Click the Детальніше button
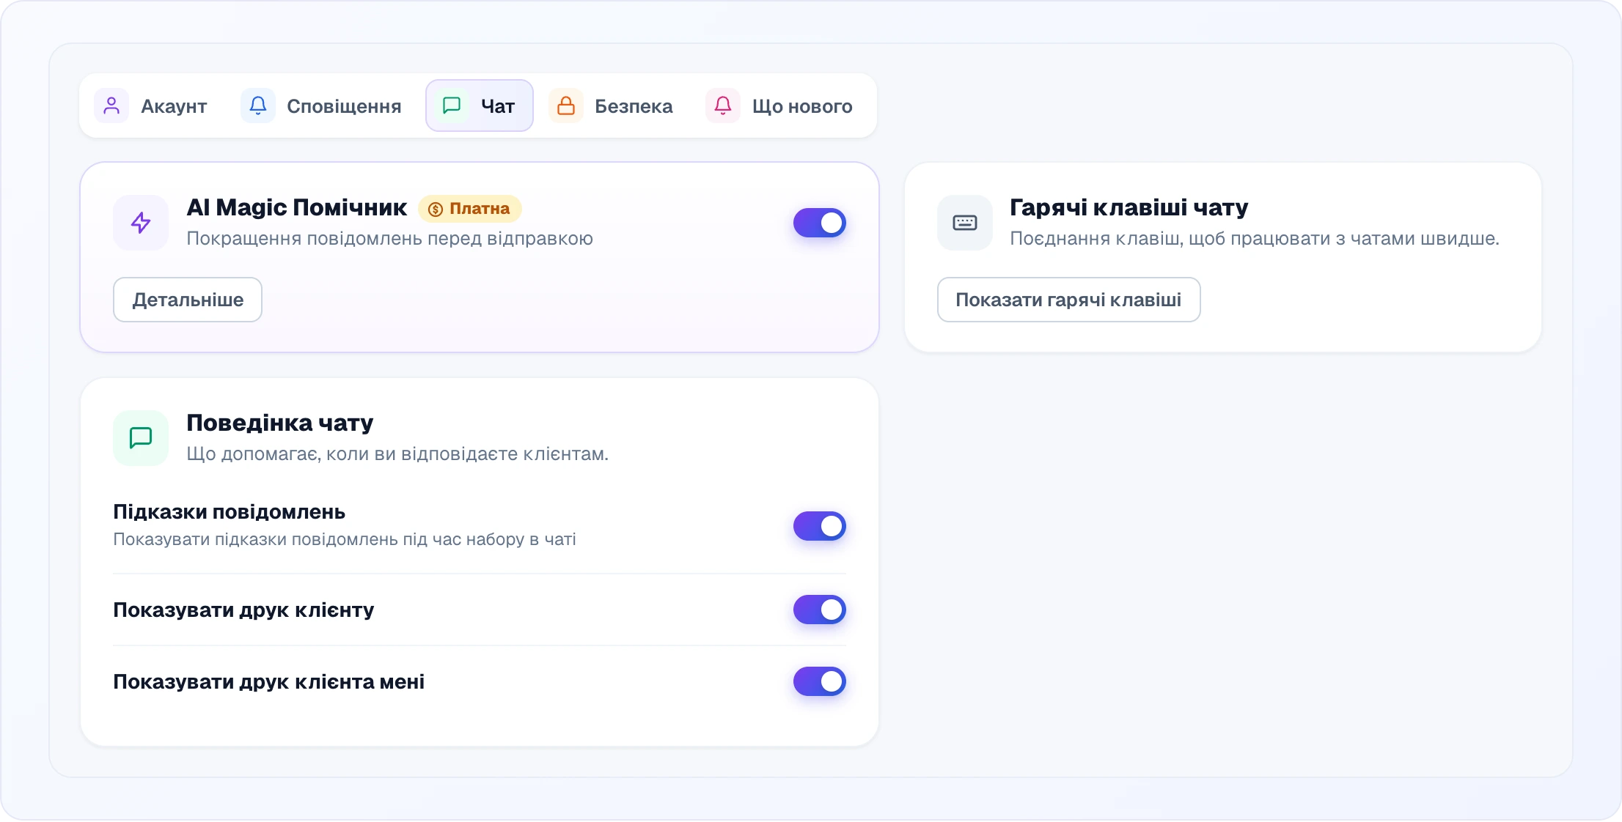The height and width of the screenshot is (822, 1622). [x=188, y=300]
